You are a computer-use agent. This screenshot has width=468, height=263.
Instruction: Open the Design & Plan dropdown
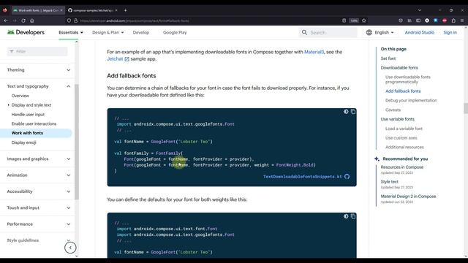click(108, 32)
